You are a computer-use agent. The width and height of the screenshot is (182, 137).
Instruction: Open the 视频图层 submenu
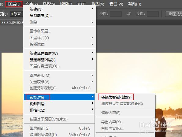[x=60, y=104]
